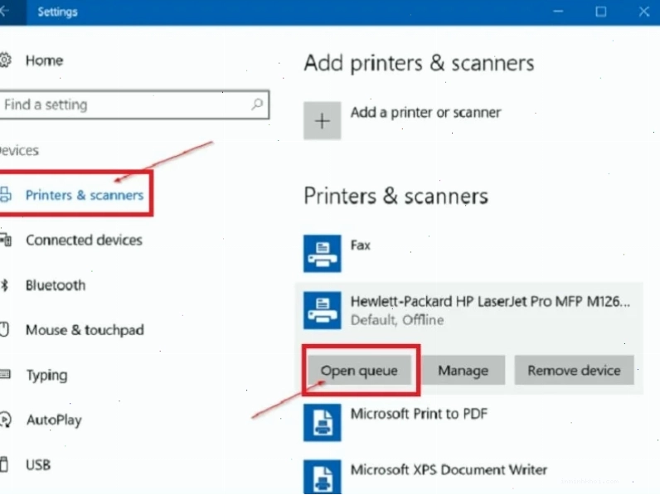Select the HP LaserJet Pro printer icon
The image size is (660, 495).
tap(322, 310)
